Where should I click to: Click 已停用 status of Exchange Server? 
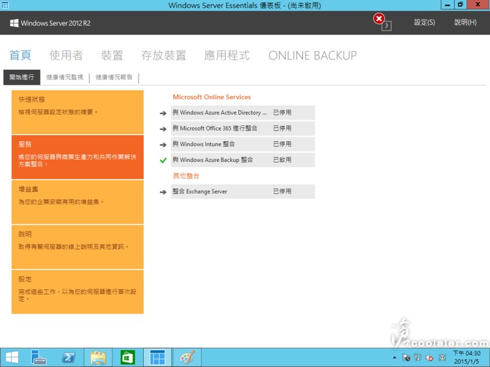point(282,191)
